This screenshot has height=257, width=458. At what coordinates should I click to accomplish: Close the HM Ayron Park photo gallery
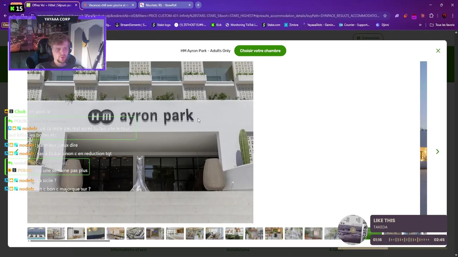click(x=438, y=51)
